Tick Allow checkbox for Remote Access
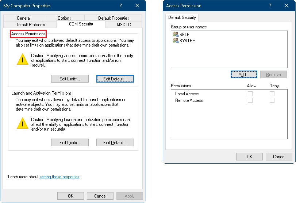 [250, 100]
